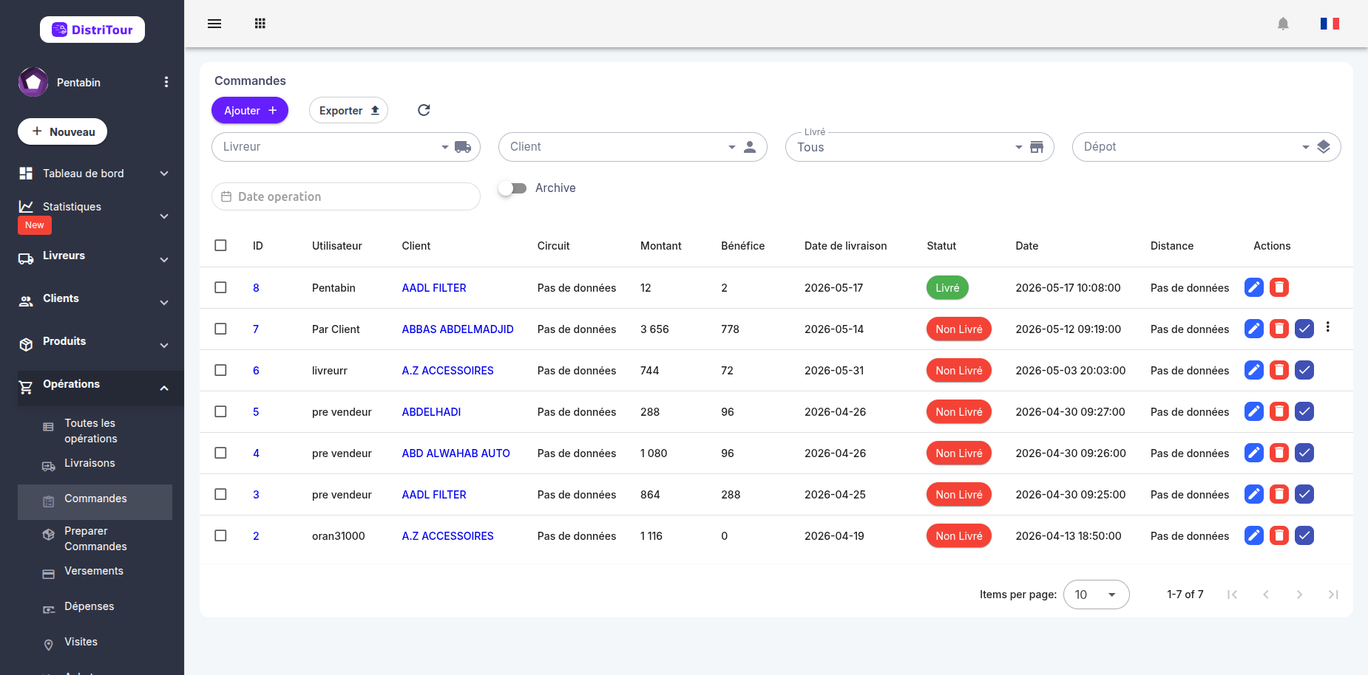Open the Dépot filter dropdown
This screenshot has width=1368, height=675.
[1207, 147]
